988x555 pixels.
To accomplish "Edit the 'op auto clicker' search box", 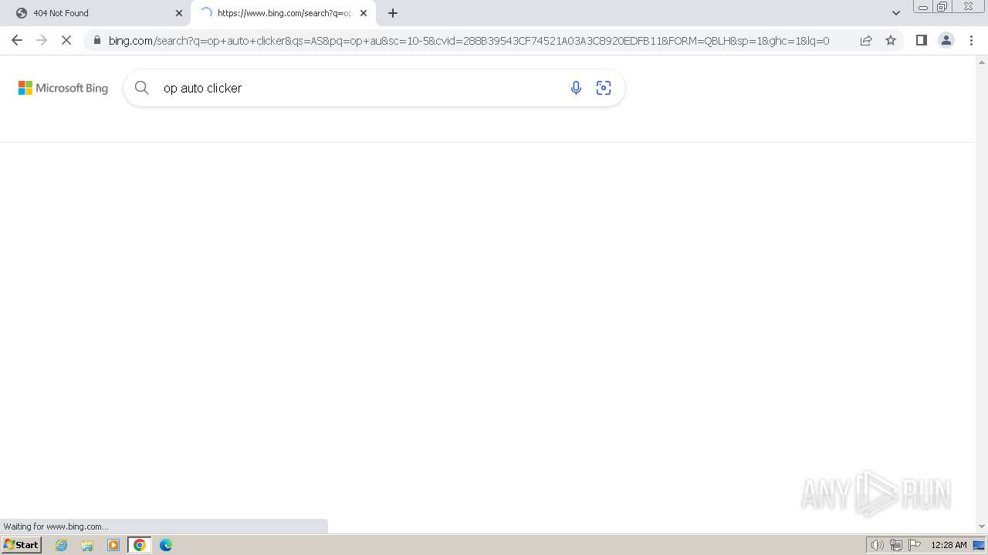I will [359, 88].
